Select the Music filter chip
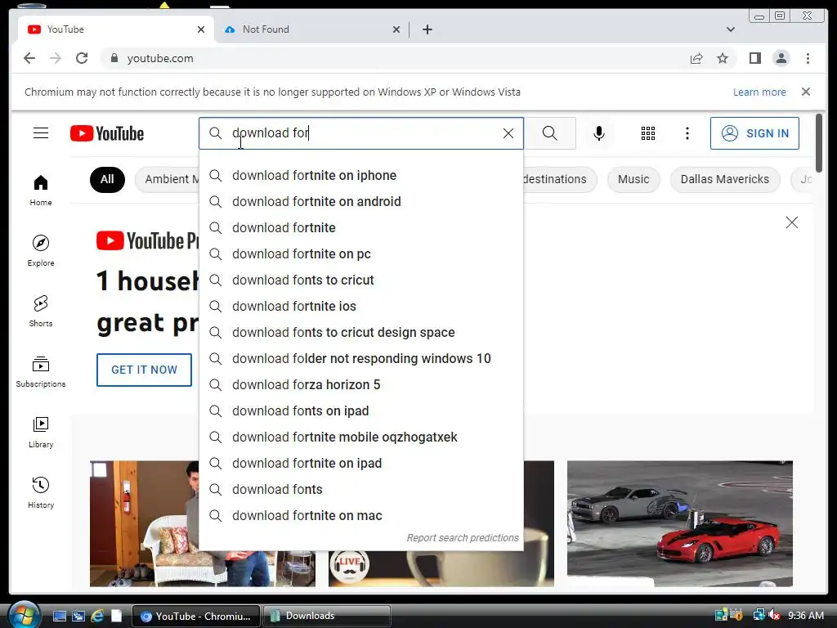This screenshot has height=628, width=837. pyautogui.click(x=633, y=179)
